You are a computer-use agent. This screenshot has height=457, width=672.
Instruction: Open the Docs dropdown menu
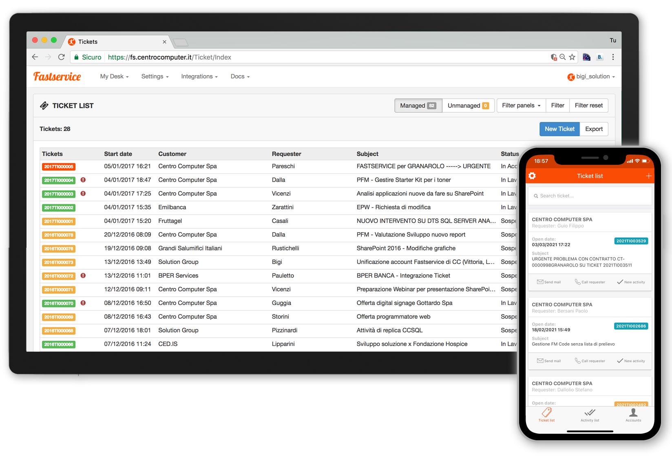240,76
